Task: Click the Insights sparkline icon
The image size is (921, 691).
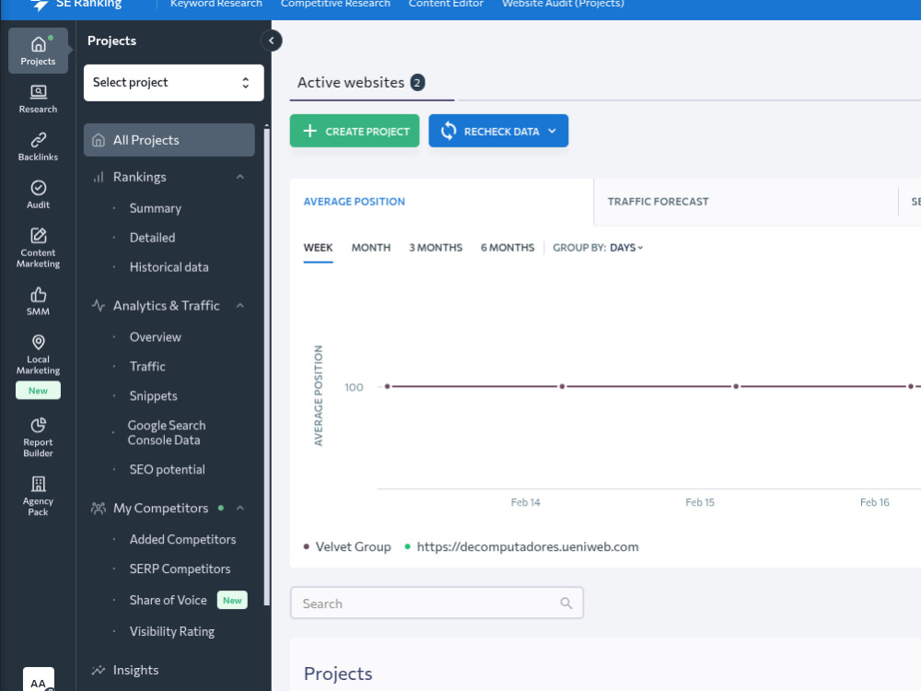Action: (99, 670)
